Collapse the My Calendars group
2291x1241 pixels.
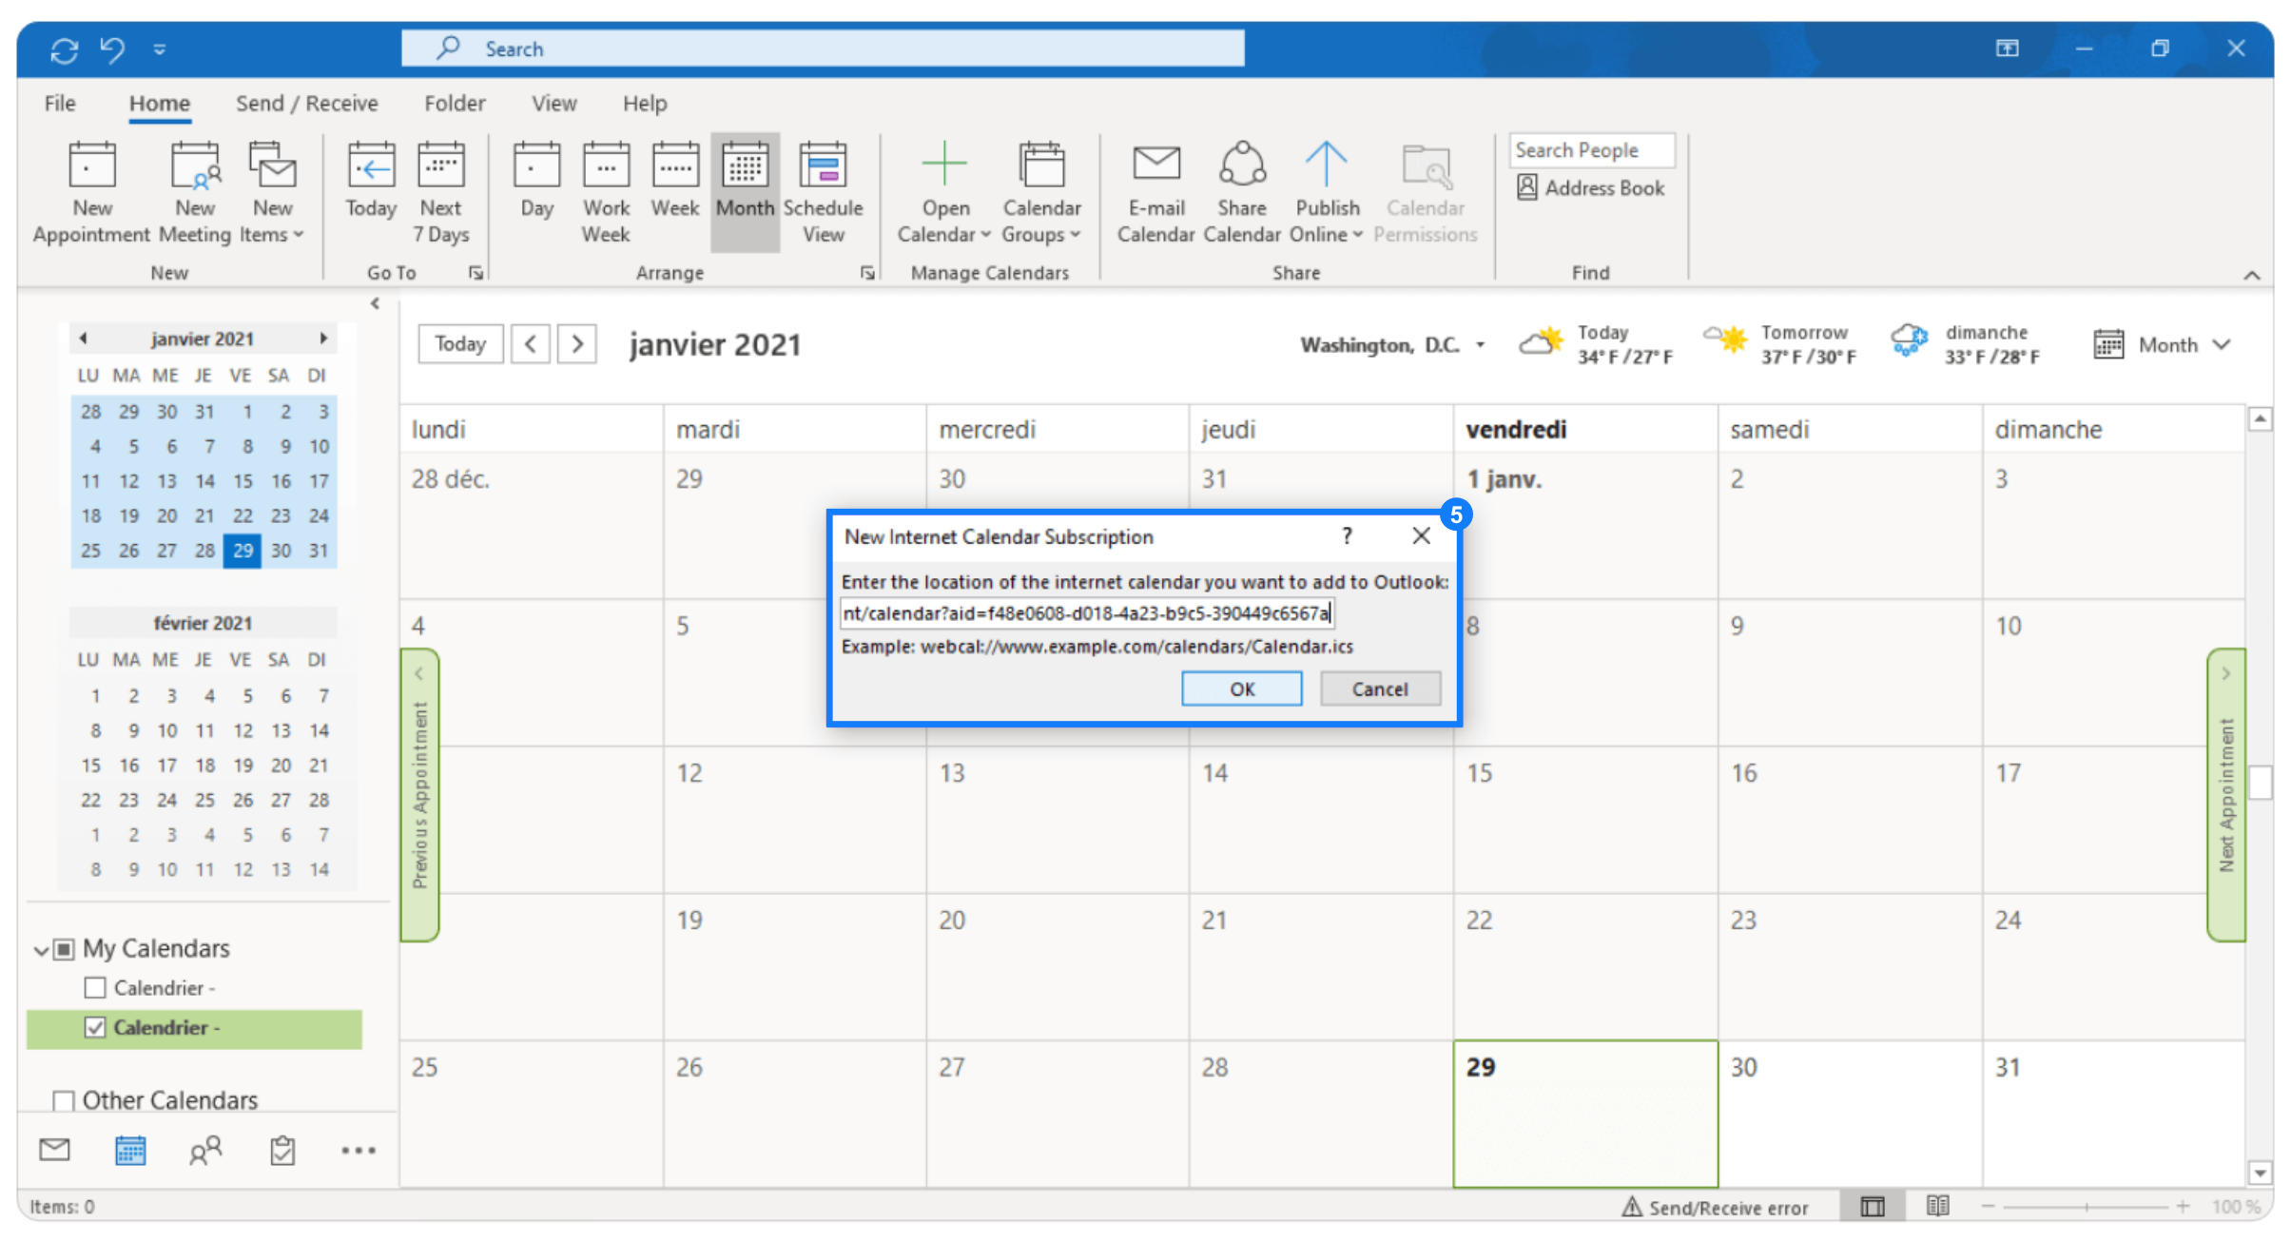pos(41,950)
